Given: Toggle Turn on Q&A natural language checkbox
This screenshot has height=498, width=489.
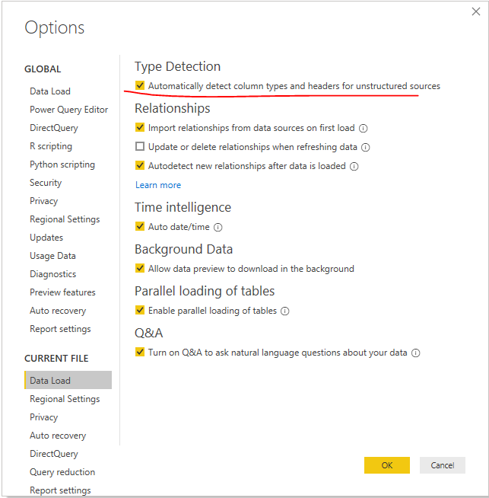Looking at the screenshot, I should (x=140, y=353).
